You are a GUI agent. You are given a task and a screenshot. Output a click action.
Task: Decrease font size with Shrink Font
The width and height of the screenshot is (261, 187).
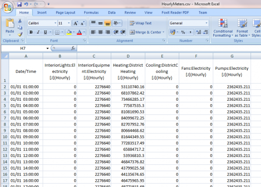click(x=83, y=23)
